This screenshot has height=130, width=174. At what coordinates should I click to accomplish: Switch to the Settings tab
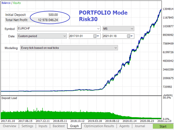pos(27,126)
